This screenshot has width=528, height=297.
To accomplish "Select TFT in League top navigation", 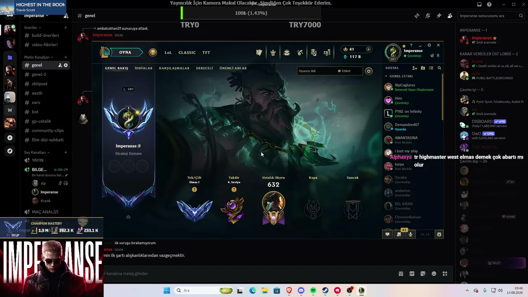I will tap(206, 52).
